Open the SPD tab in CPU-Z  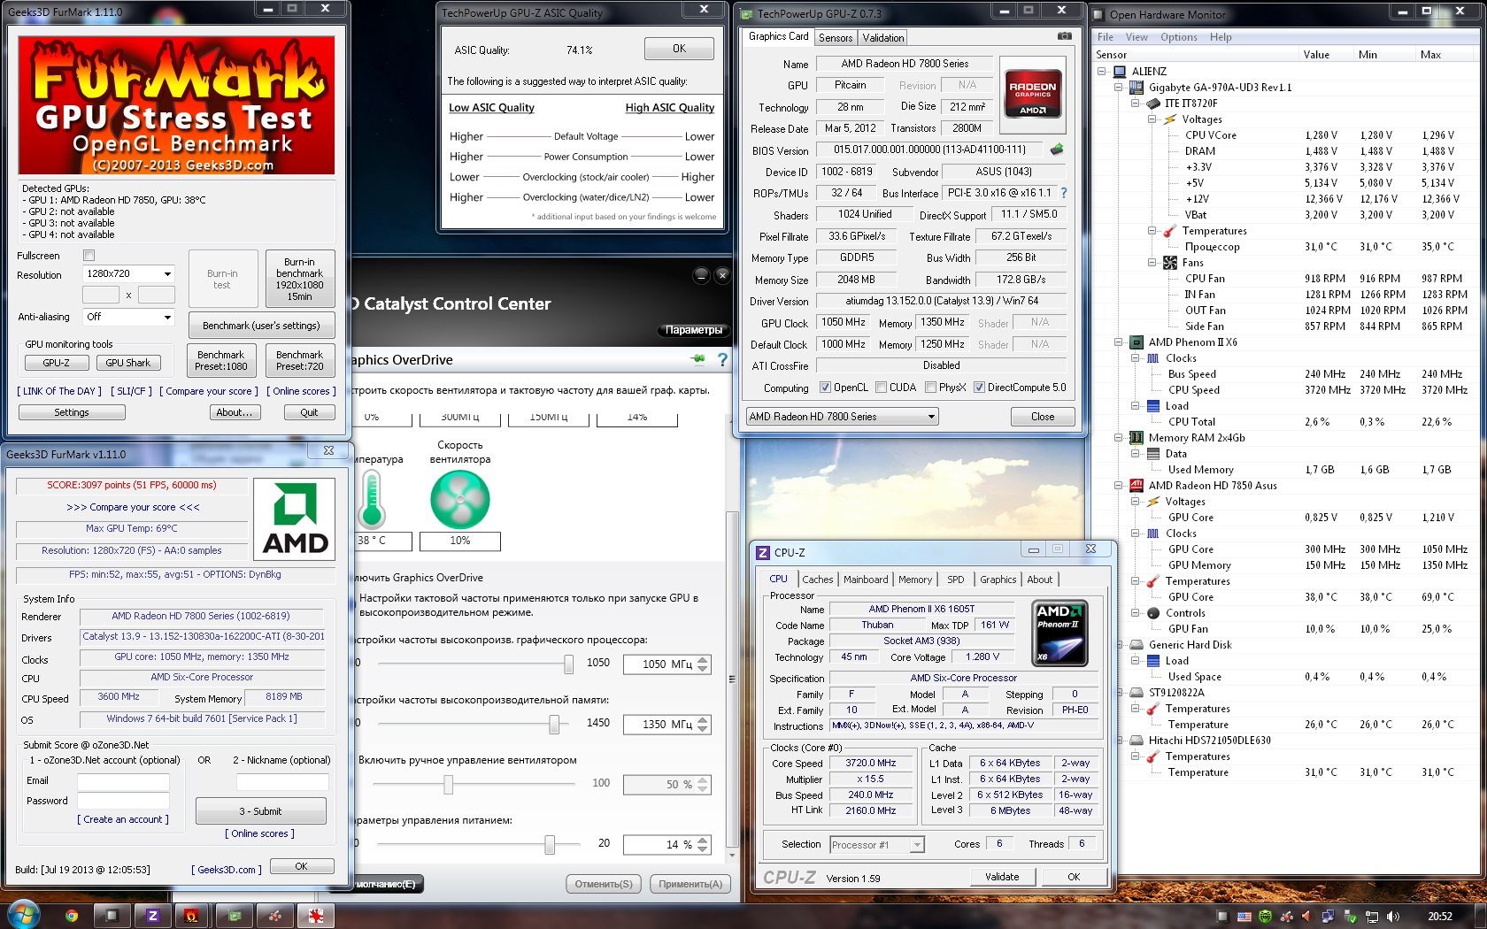[956, 580]
